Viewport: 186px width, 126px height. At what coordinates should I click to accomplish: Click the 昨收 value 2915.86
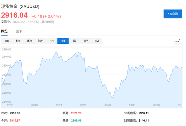[15, 113]
